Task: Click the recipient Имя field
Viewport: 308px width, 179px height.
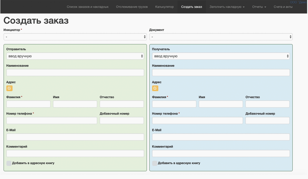Action: coord(221,104)
